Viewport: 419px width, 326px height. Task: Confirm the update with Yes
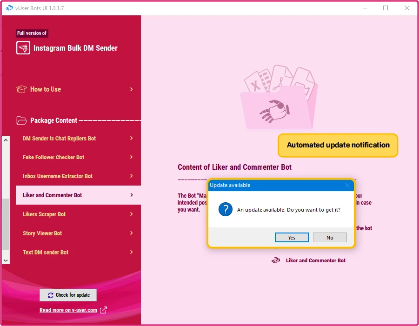tap(292, 238)
